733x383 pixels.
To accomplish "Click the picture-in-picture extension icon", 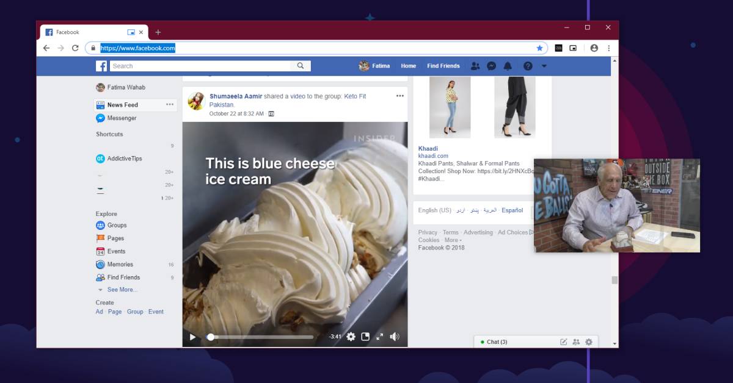I will (573, 48).
